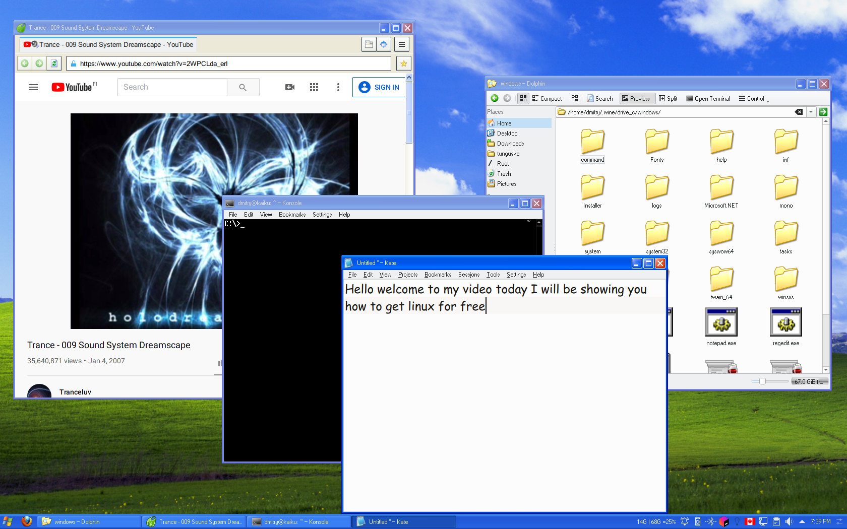Open YouTube settings three-dot menu
This screenshot has width=847, height=529.
click(338, 87)
